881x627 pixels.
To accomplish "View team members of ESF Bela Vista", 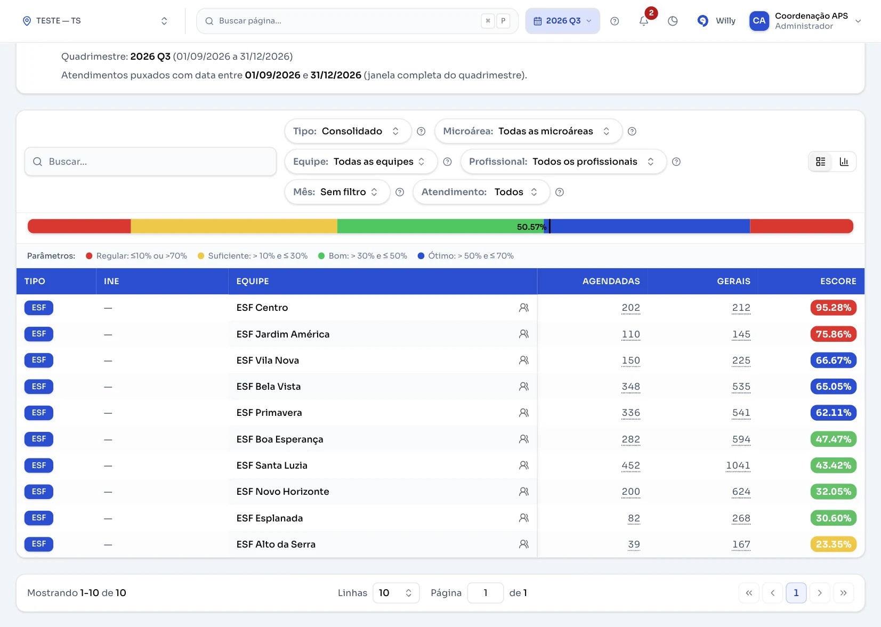I will click(x=524, y=387).
